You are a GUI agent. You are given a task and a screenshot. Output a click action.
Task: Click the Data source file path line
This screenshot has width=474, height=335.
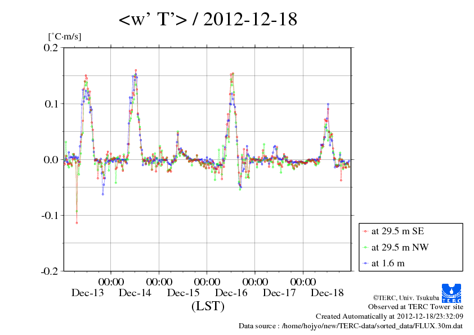click(x=351, y=326)
